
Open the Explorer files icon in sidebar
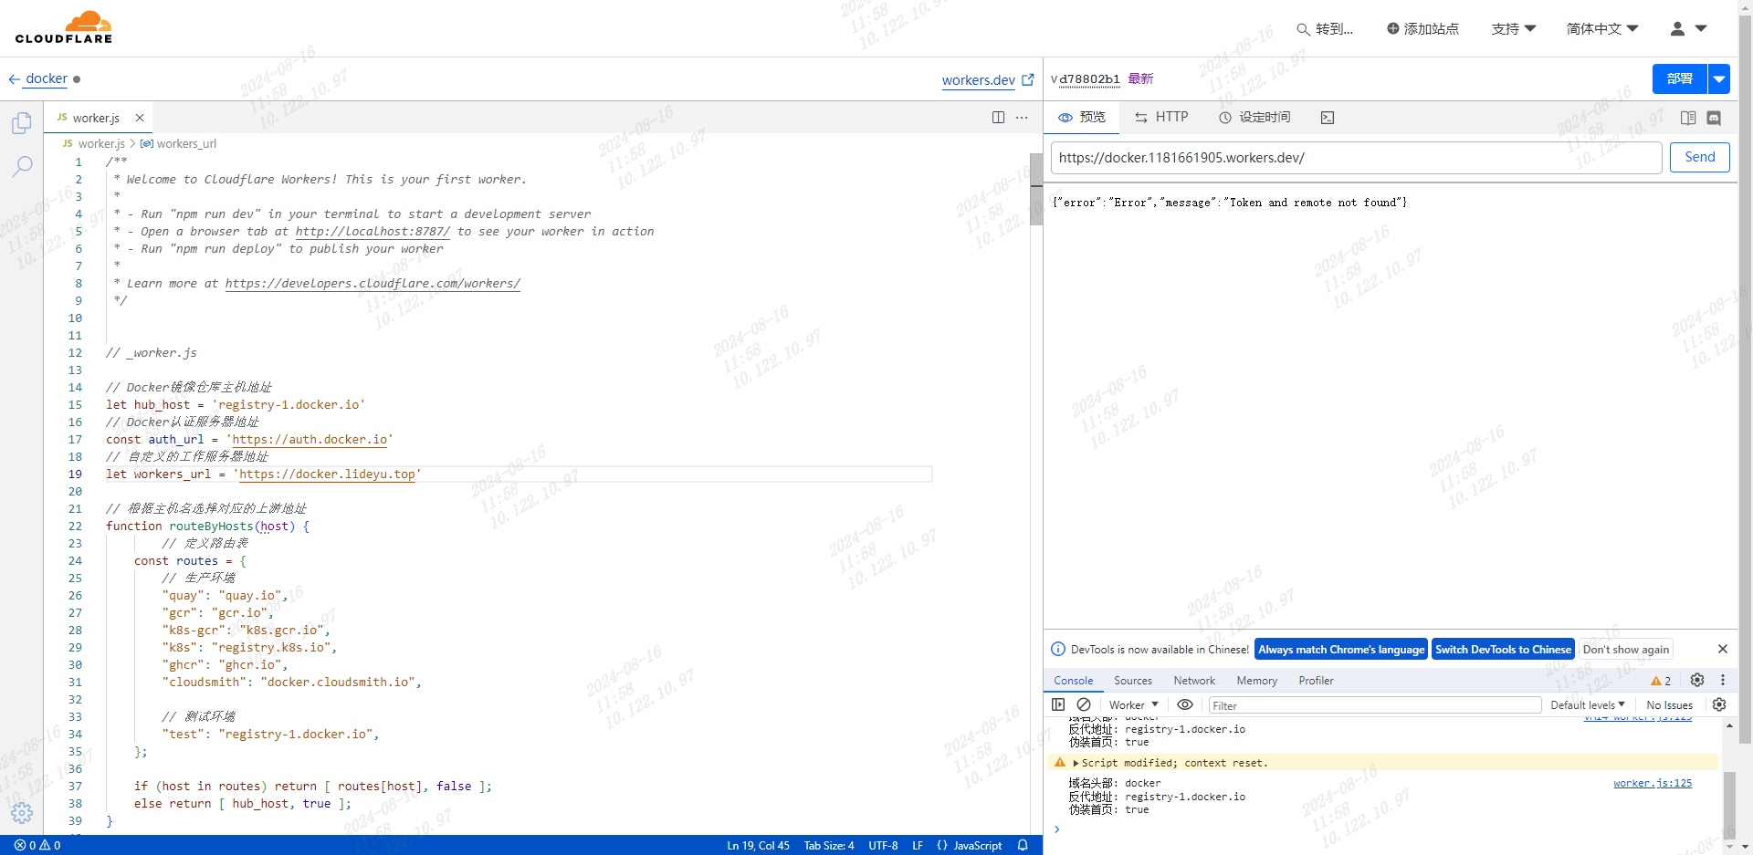22,122
